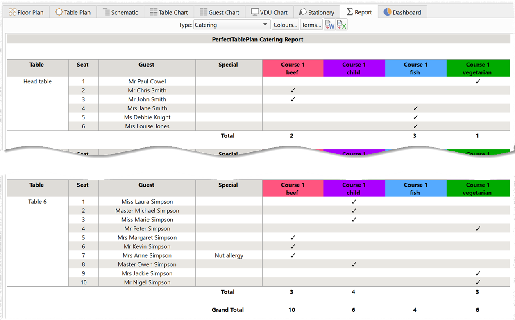Image resolution: width=515 pixels, height=320 pixels.
Task: Open the Guest Chart tab
Action: point(220,12)
